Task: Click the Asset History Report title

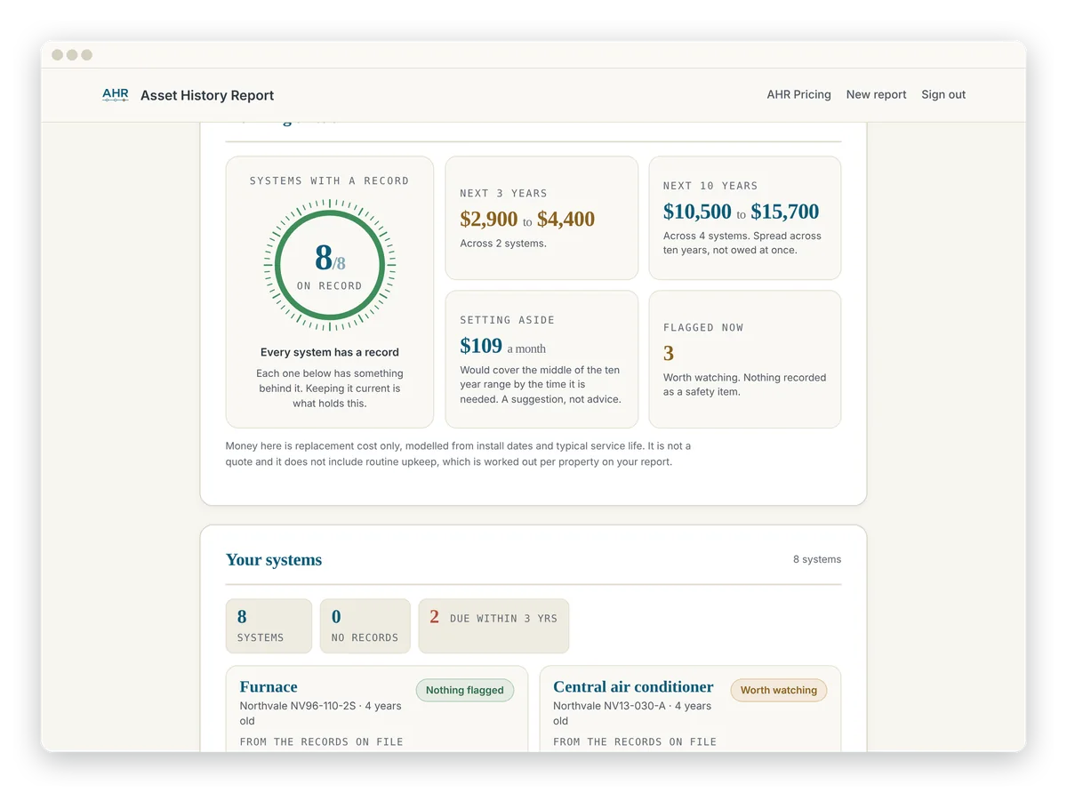Action: point(207,95)
